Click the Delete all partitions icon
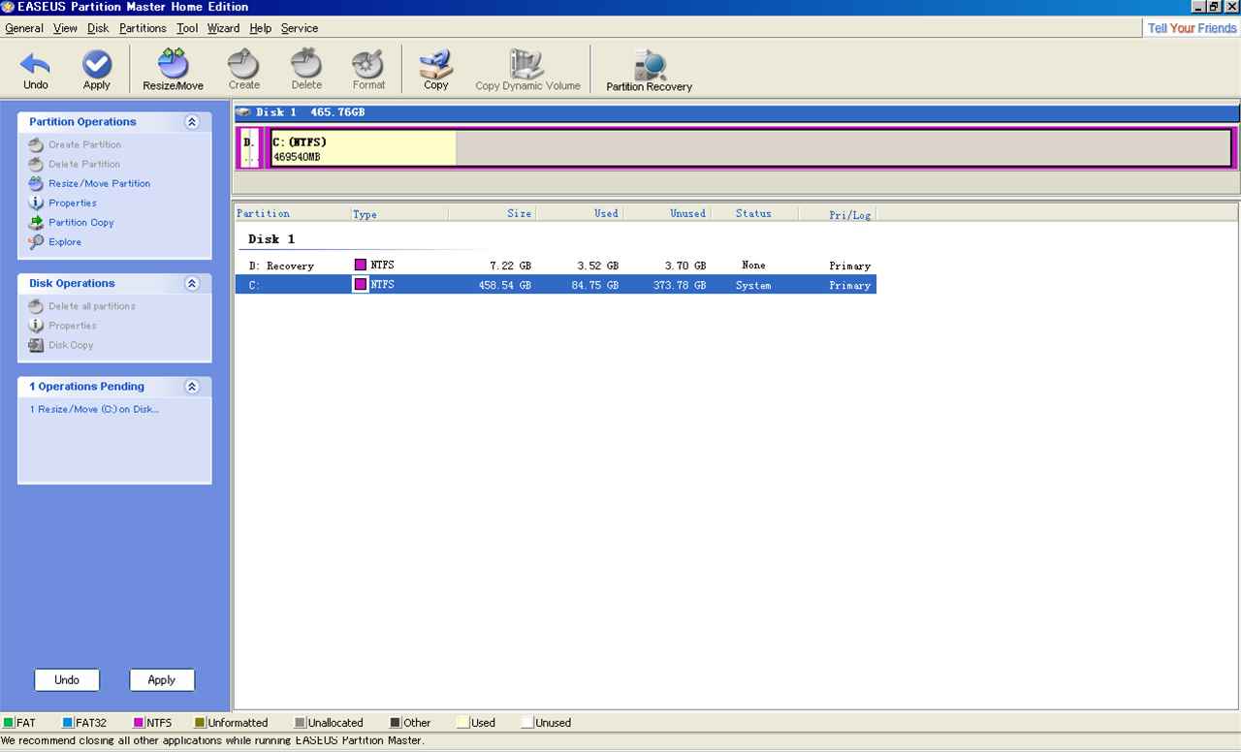 (x=36, y=306)
